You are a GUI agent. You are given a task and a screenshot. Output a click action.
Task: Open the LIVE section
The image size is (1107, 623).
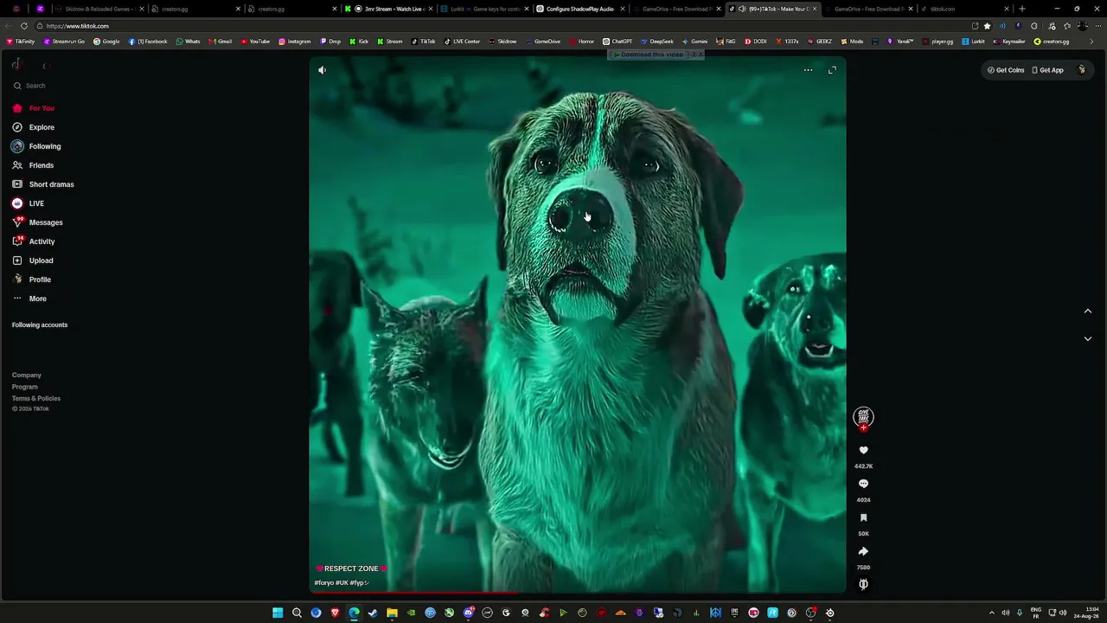[x=29, y=203]
